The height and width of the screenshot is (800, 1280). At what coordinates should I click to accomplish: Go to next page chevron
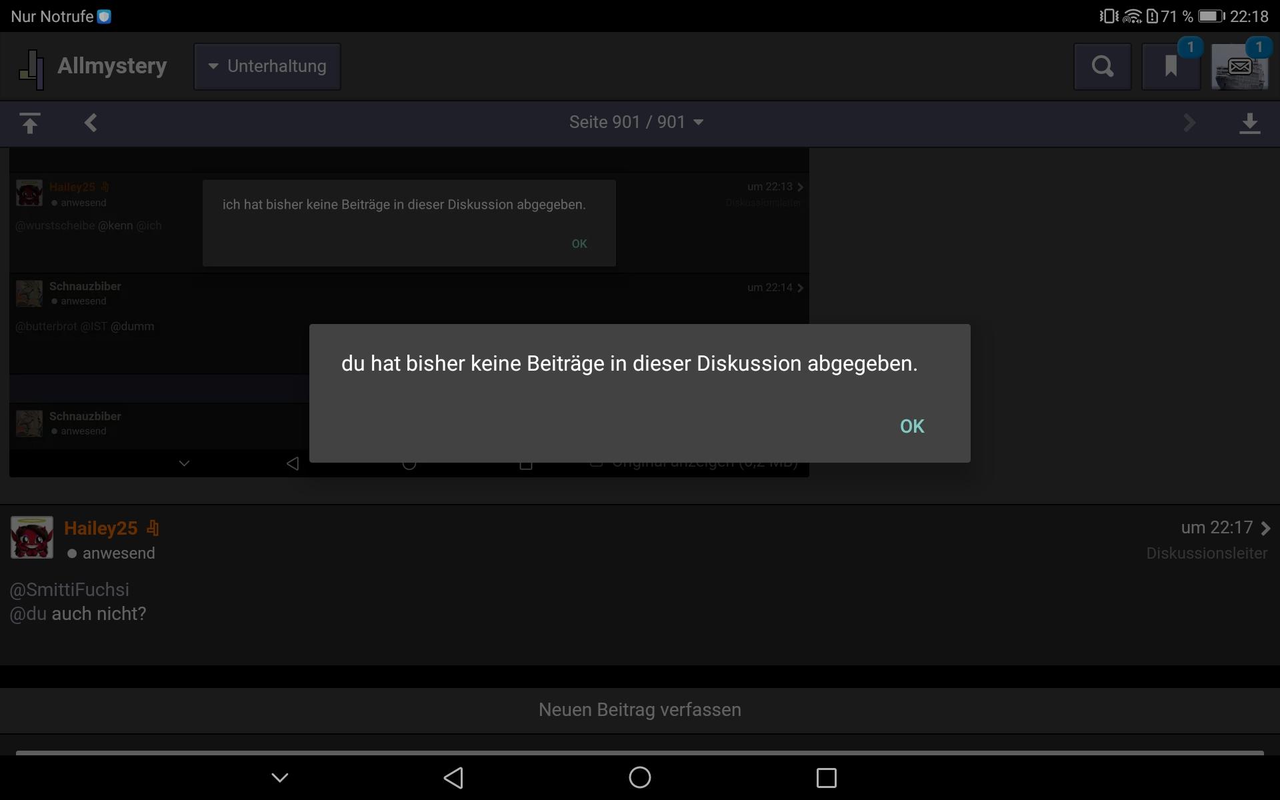[1189, 123]
